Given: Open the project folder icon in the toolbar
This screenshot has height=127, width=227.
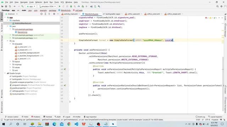Looking at the screenshot, I should pos(2,6).
